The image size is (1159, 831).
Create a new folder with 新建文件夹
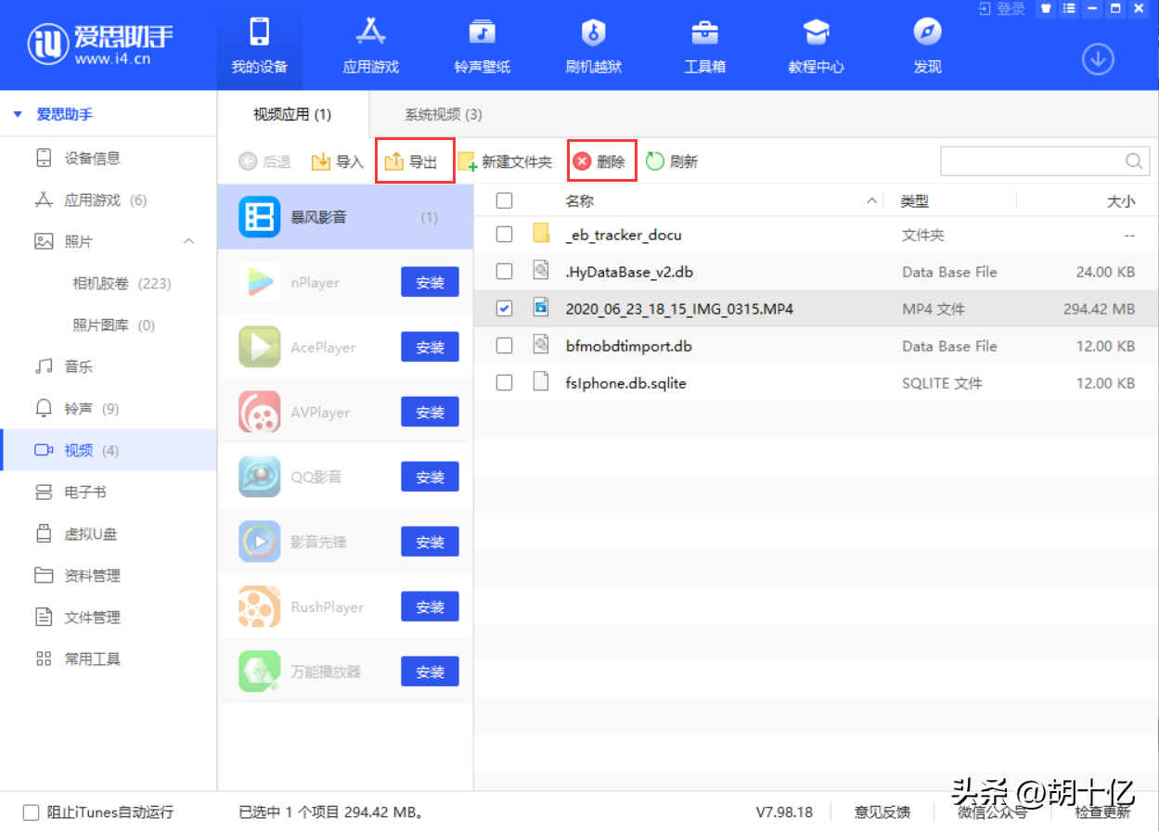coord(505,161)
